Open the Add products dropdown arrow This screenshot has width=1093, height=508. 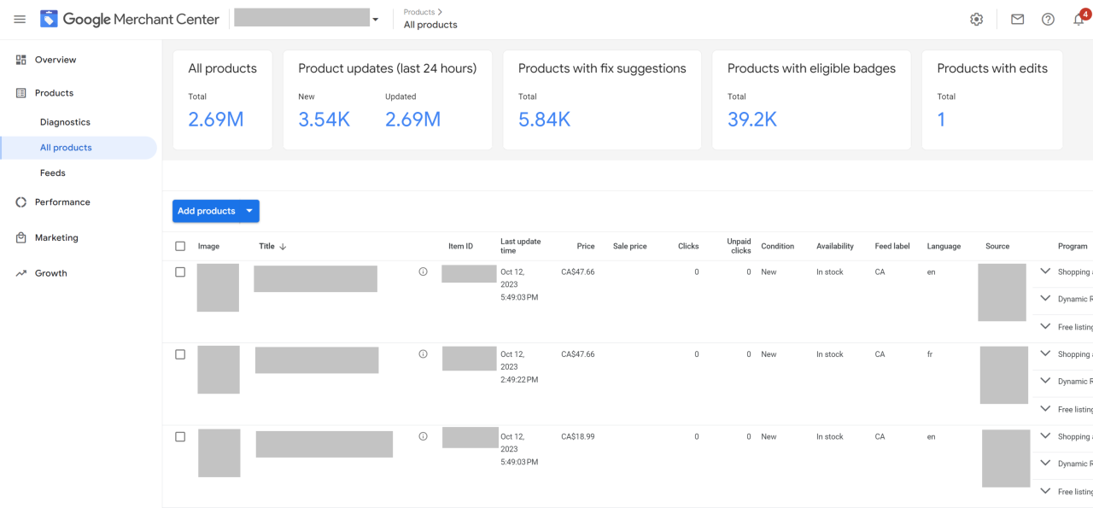pyautogui.click(x=248, y=211)
